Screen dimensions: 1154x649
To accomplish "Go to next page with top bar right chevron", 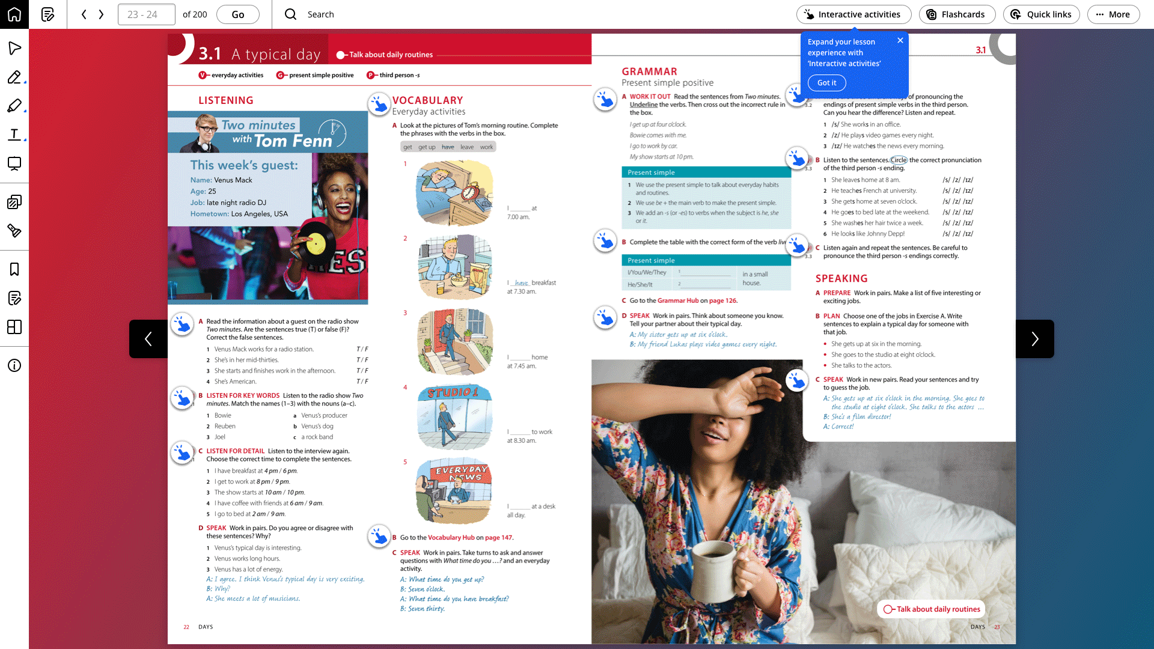I will [x=101, y=14].
